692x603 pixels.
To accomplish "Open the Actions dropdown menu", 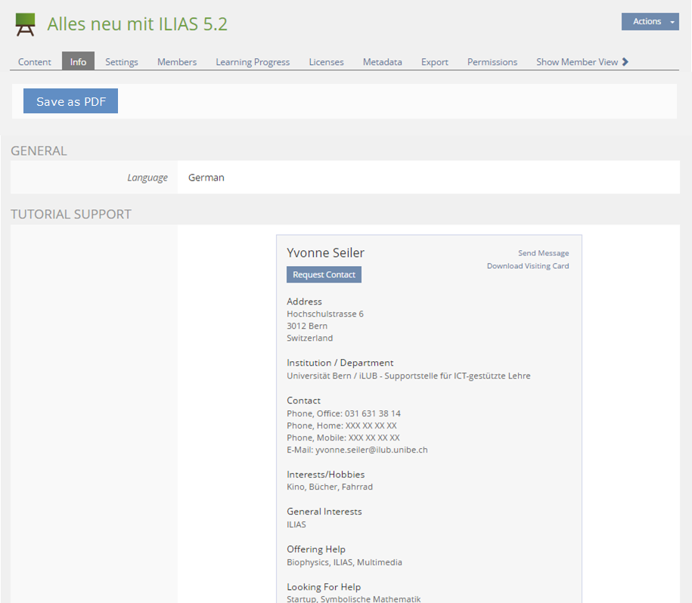I will click(x=650, y=22).
